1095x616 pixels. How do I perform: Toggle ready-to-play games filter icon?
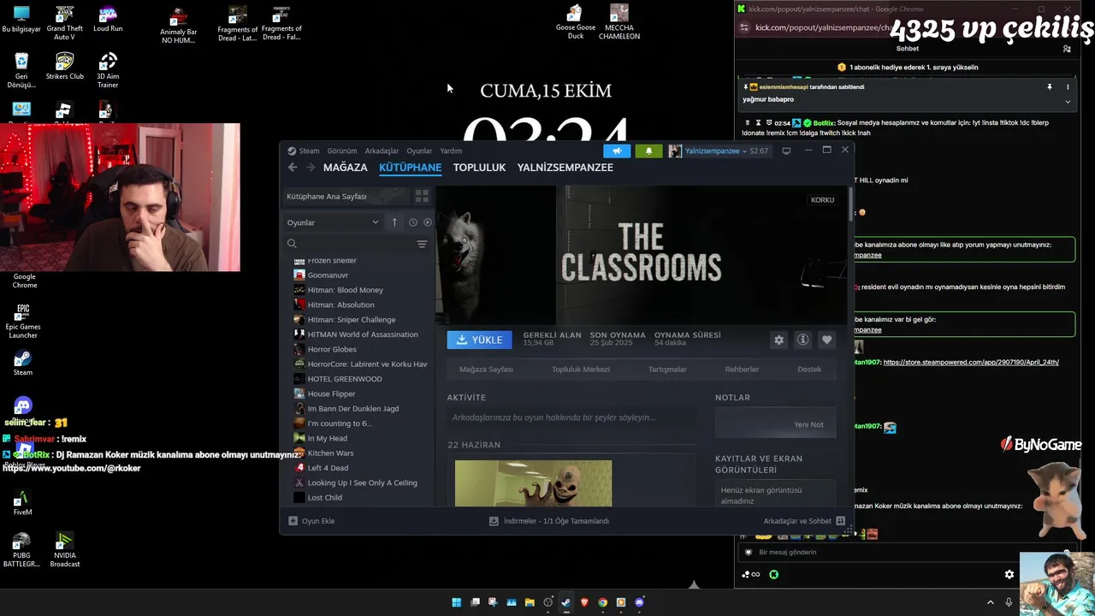[x=428, y=222]
